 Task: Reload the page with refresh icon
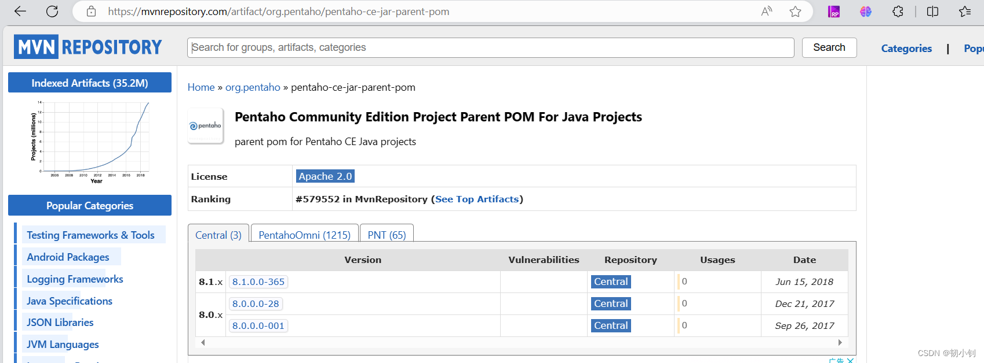tap(52, 12)
